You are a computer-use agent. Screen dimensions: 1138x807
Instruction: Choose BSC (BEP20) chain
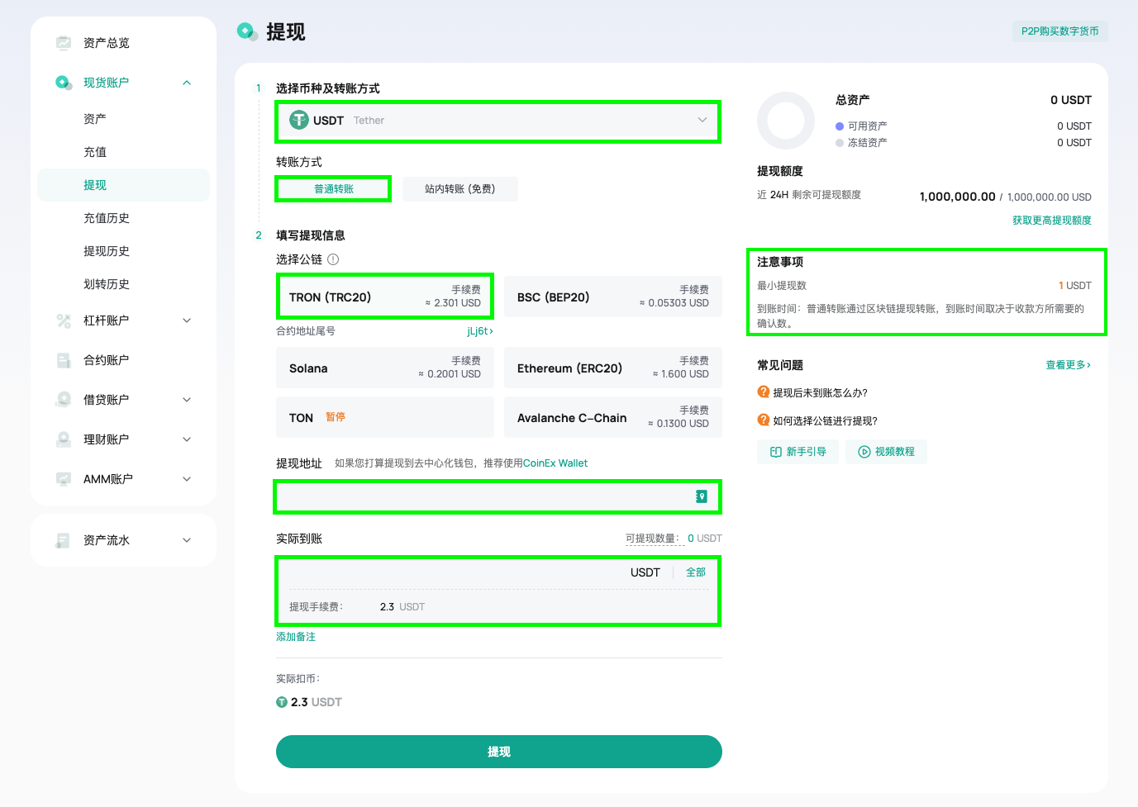click(613, 297)
